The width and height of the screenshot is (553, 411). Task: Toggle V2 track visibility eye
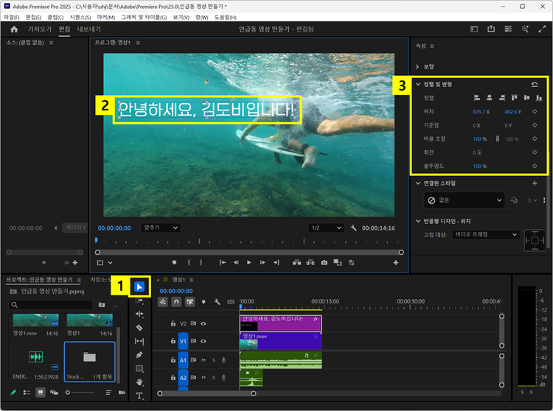tap(204, 323)
